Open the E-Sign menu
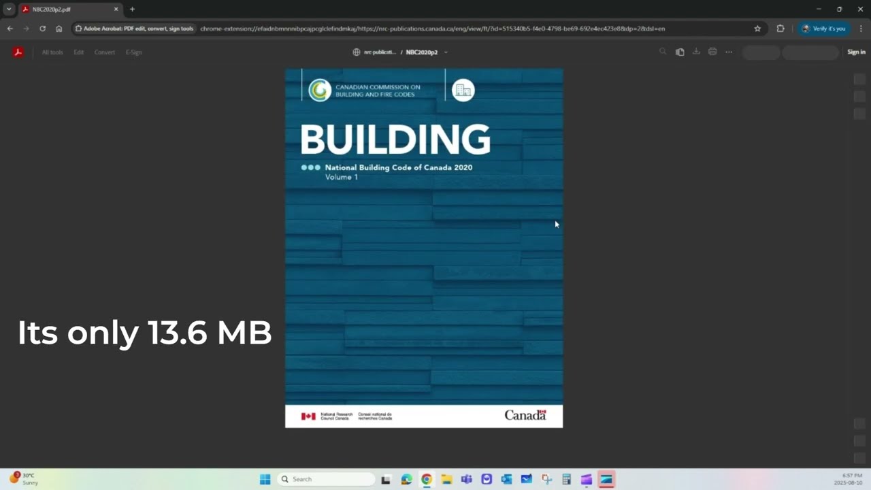This screenshot has height=490, width=871. point(133,52)
